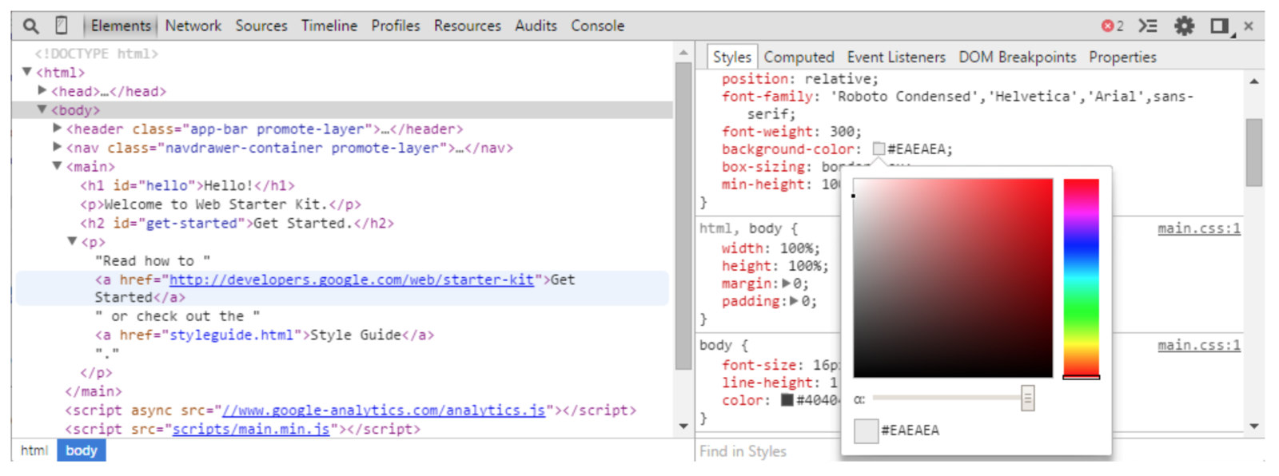The width and height of the screenshot is (1279, 476).
Task: Open the Audits tab
Action: click(536, 26)
